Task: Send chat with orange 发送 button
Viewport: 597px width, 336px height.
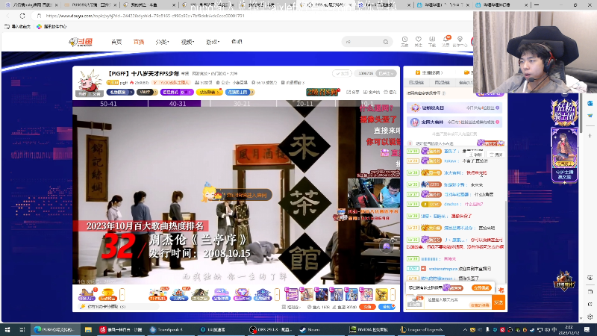Action: click(x=498, y=302)
